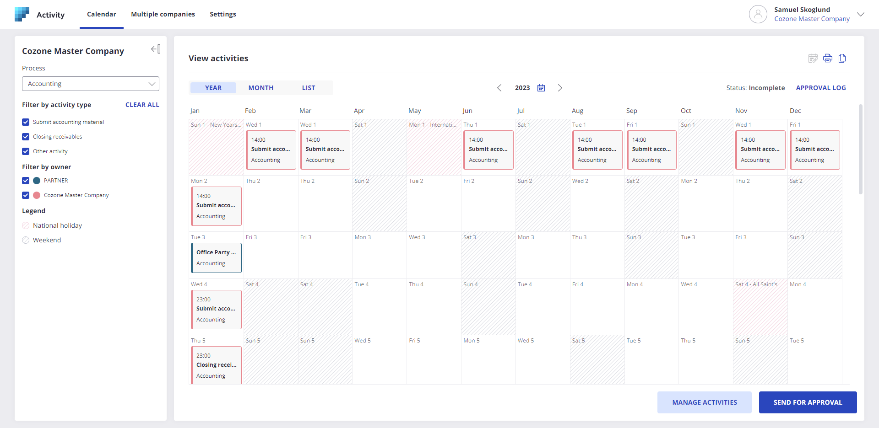Click the Apr month column header
The height and width of the screenshot is (428, 879).
[359, 111]
